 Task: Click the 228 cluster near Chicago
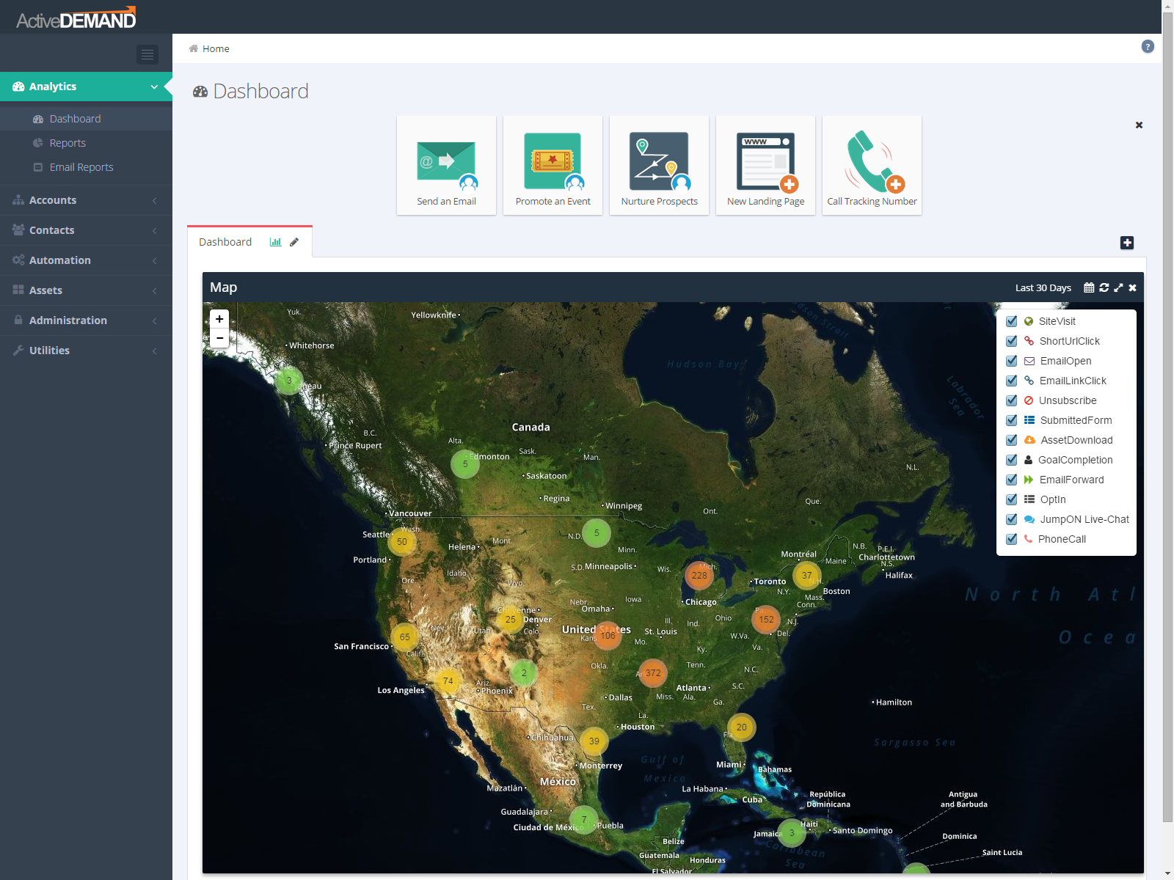pos(699,576)
